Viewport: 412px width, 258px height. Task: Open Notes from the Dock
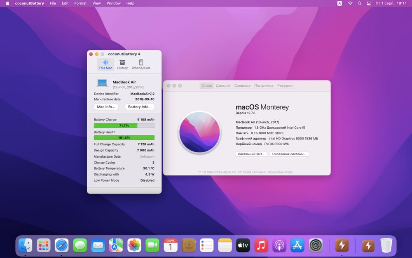[x=225, y=245]
